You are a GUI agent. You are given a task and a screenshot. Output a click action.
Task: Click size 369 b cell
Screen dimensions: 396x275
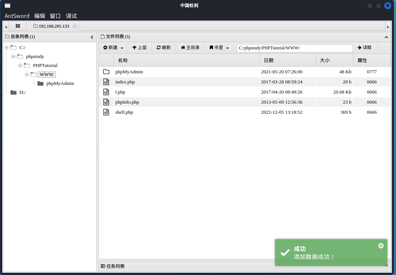tap(346, 112)
